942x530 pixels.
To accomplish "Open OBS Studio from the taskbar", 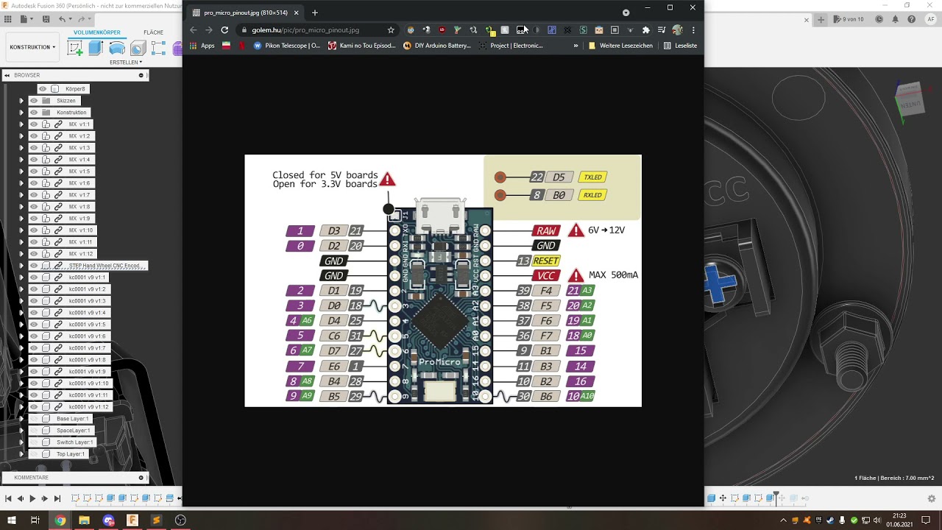I will coord(180,520).
